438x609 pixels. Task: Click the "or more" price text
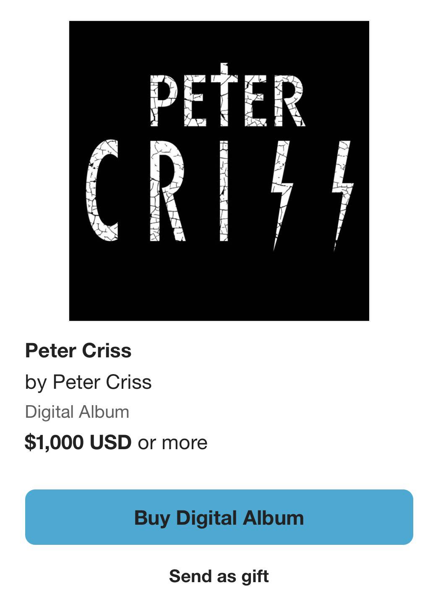[172, 442]
